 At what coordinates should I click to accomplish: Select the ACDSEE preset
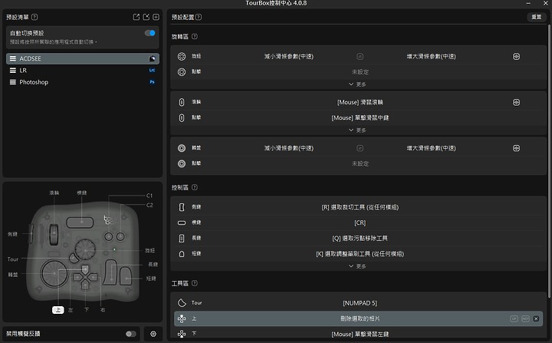(x=83, y=58)
